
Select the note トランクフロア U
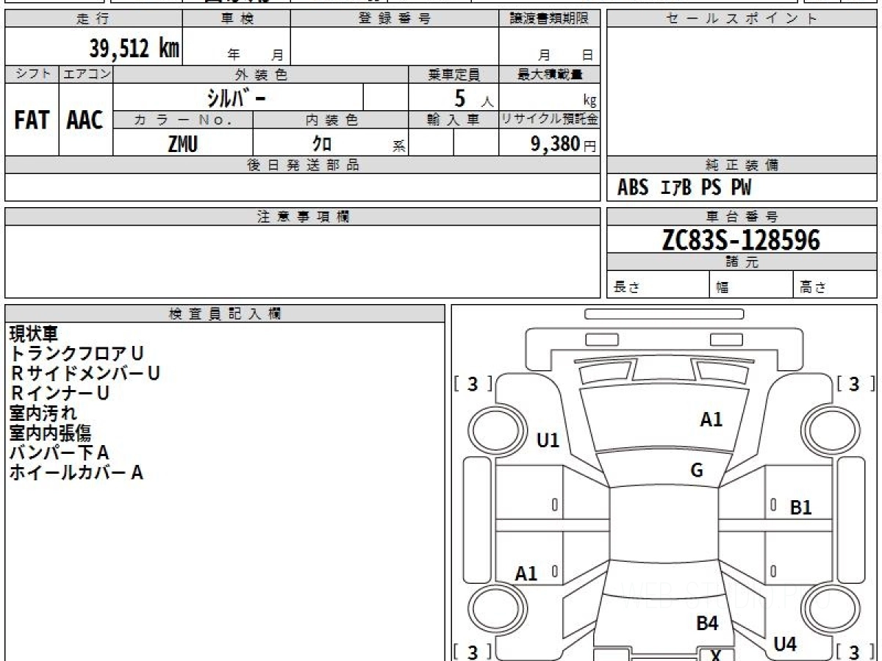[x=76, y=353]
